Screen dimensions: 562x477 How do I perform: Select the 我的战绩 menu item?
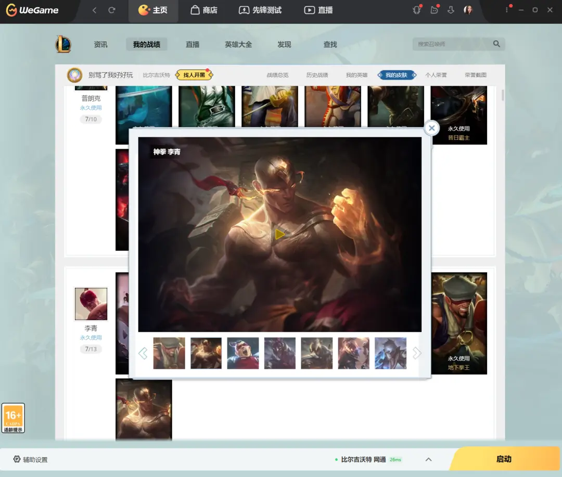[x=147, y=44]
